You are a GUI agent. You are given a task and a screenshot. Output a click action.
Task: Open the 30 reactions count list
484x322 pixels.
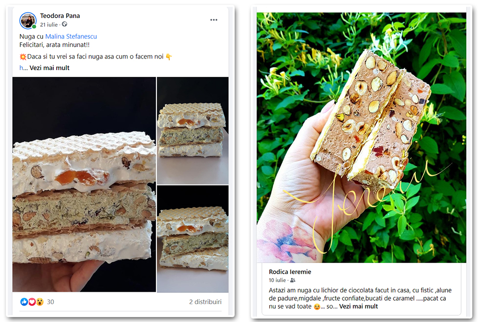click(x=50, y=302)
